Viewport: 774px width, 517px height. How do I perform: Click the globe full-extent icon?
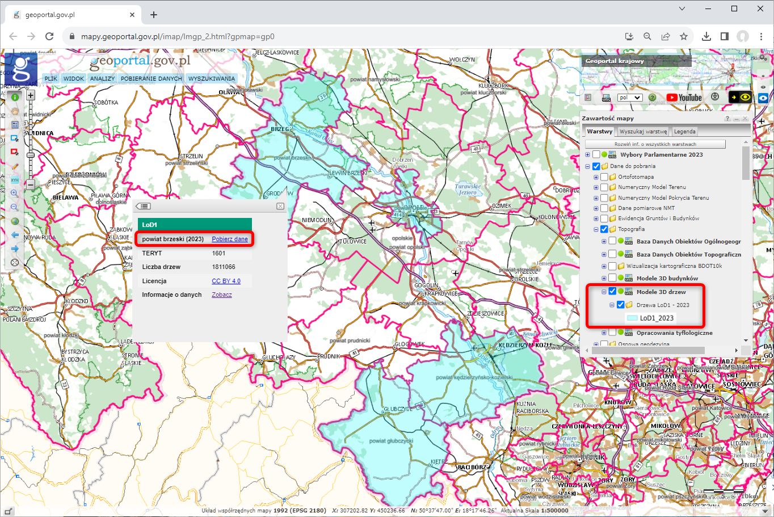coord(15,220)
